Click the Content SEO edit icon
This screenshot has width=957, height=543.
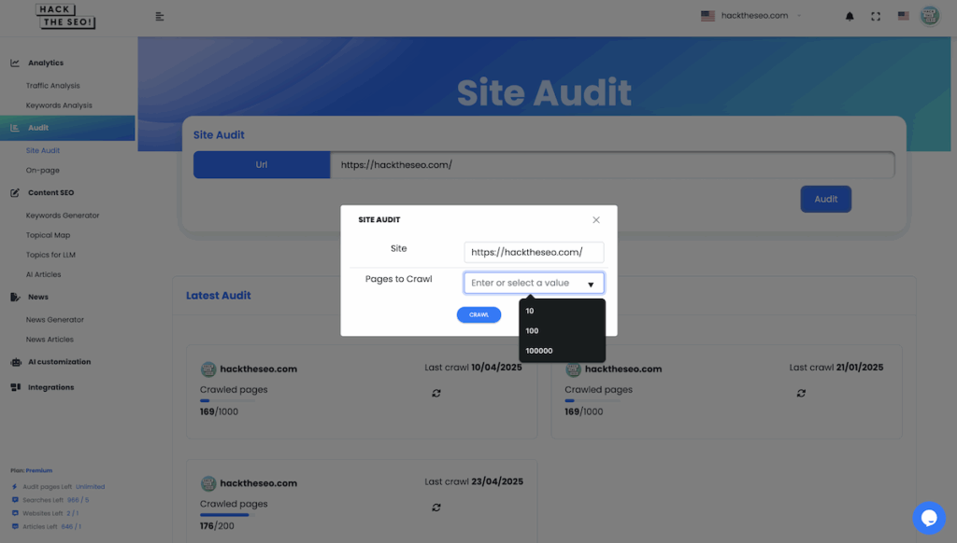(x=15, y=192)
